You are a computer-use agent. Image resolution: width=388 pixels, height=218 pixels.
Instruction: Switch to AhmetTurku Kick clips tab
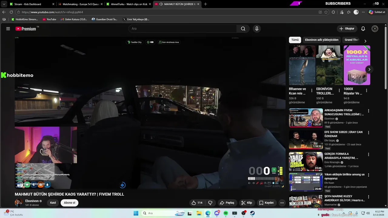coord(129,4)
